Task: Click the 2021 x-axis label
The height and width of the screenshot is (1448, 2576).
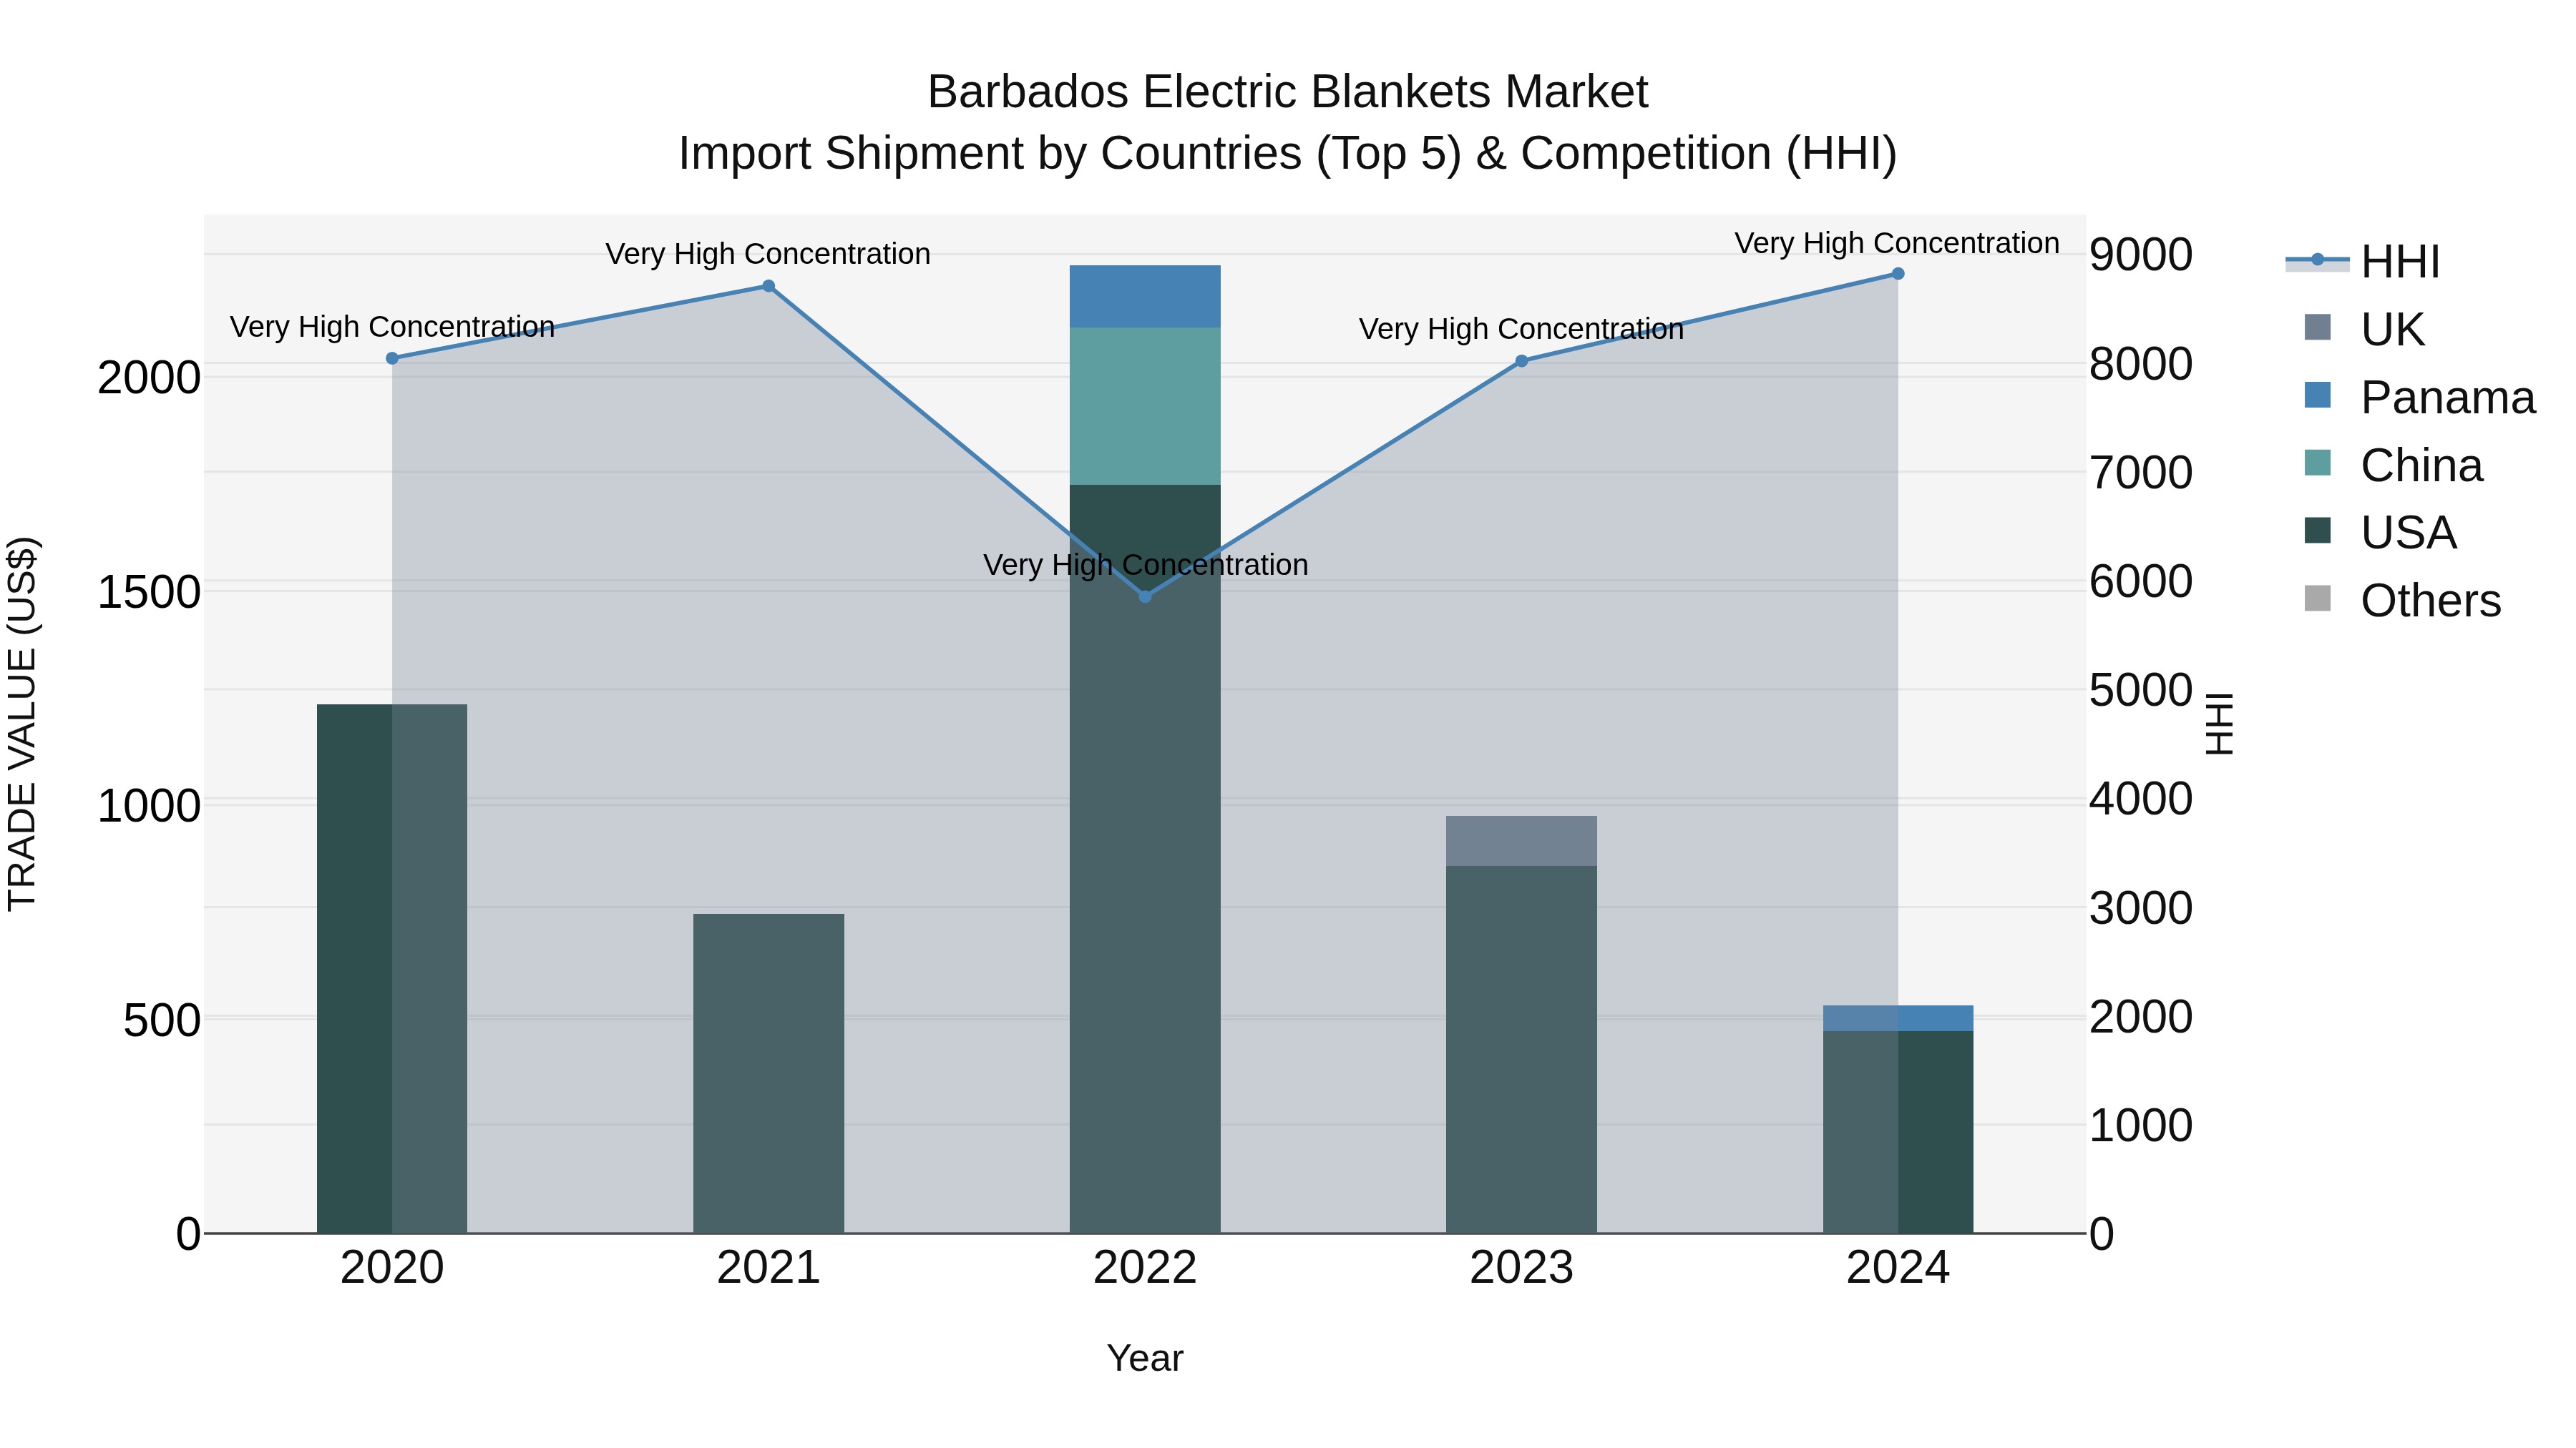Action: (769, 1268)
